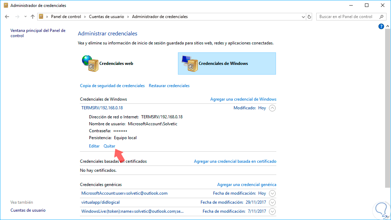The image size is (391, 220).
Task: Click Fecha de modificación: 29/11/2017
Action: coord(233,202)
